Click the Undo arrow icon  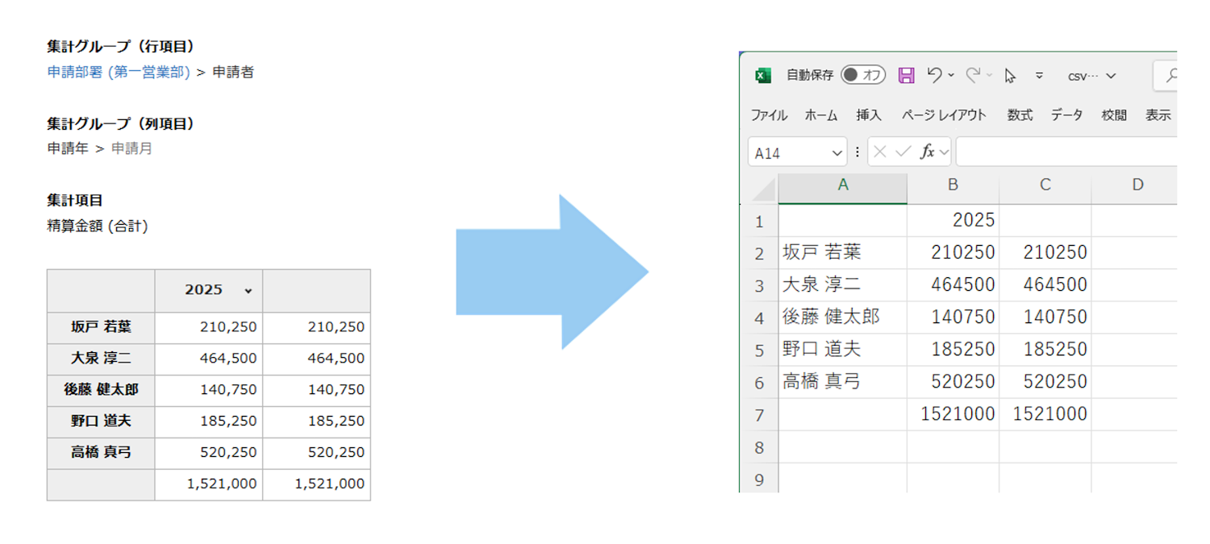(x=934, y=75)
